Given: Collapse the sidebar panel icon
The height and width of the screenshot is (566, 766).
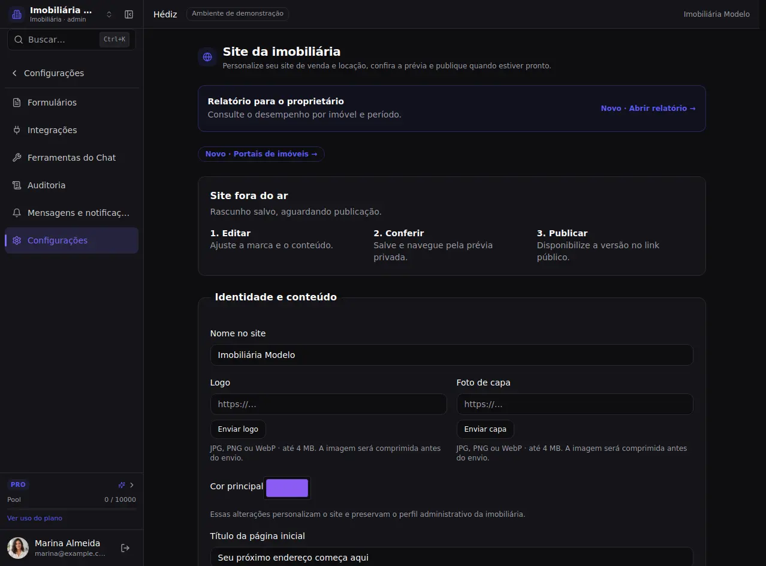Looking at the screenshot, I should coord(129,14).
